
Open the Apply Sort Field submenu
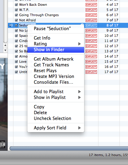click(x=56, y=128)
